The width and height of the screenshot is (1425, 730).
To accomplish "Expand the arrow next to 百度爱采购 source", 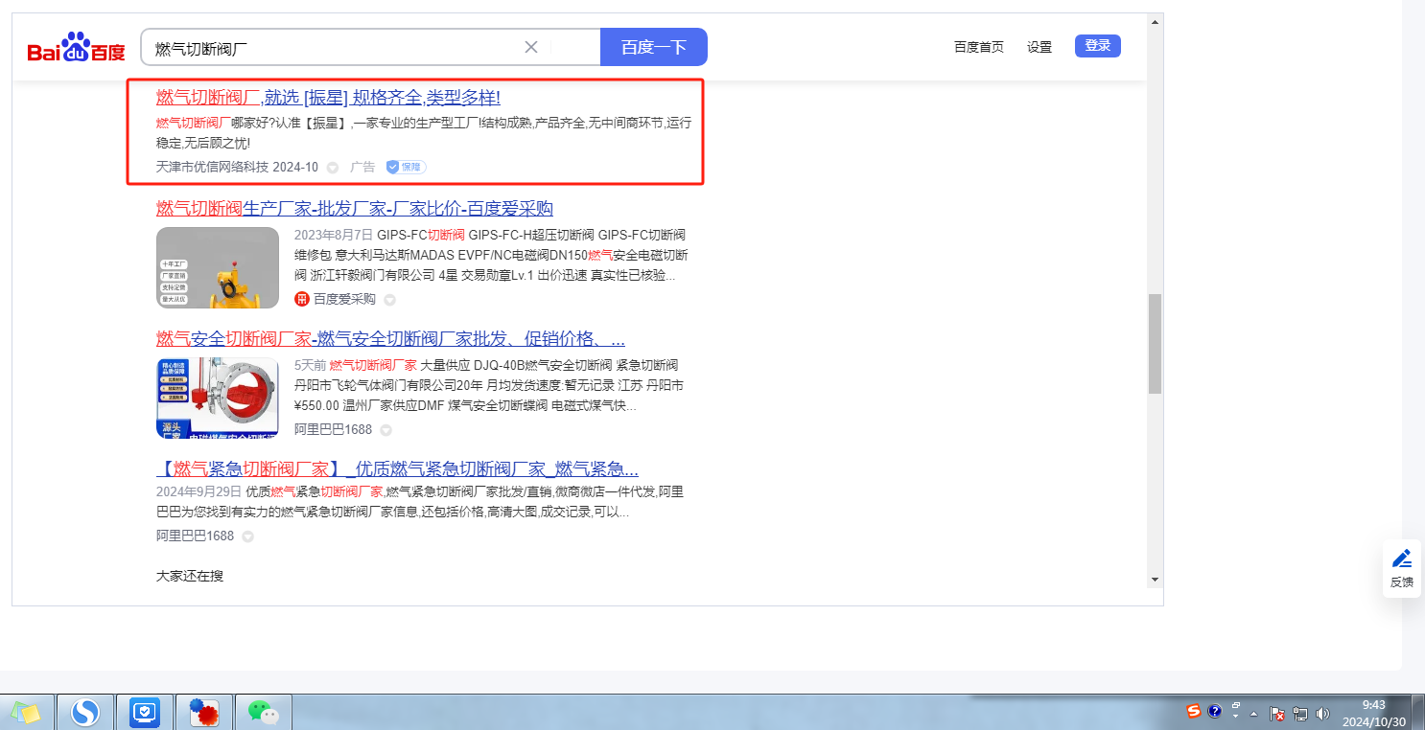I will [389, 300].
